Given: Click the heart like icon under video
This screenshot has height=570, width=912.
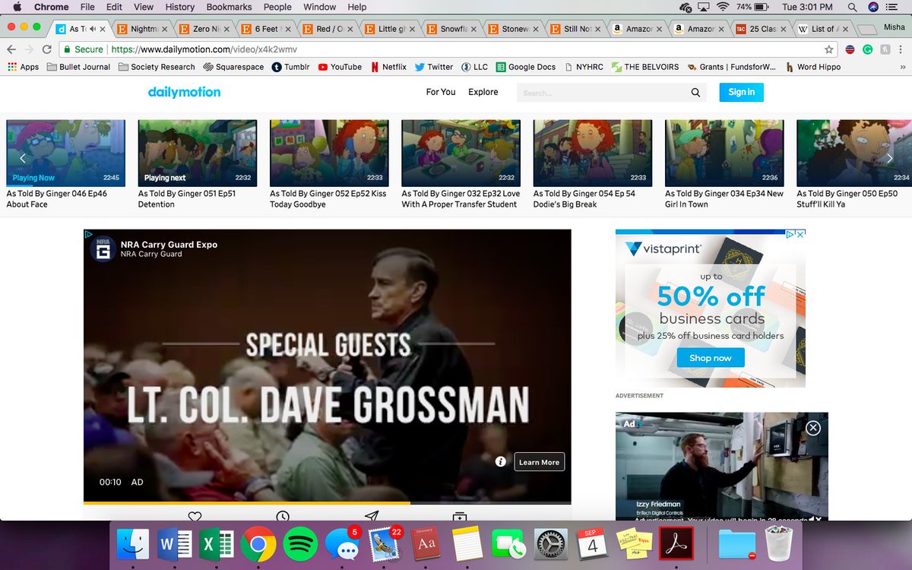Looking at the screenshot, I should tap(195, 516).
